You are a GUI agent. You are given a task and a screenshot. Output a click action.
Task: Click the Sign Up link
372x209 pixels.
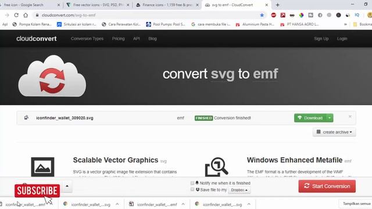[x=321, y=39]
